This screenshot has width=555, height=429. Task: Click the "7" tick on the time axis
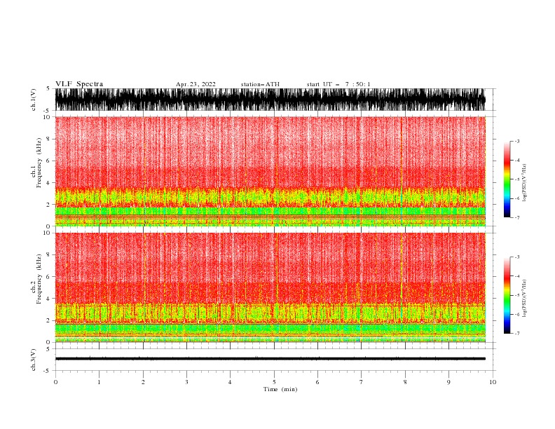point(362,382)
